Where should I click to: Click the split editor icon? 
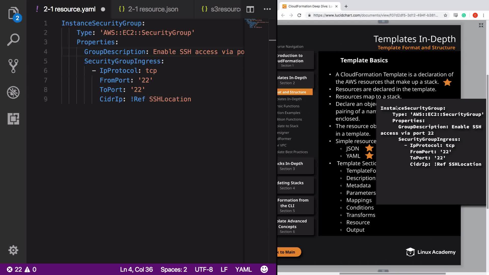tap(250, 9)
